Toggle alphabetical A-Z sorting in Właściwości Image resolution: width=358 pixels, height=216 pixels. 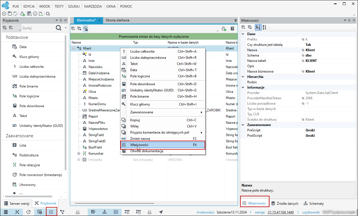(x=264, y=27)
